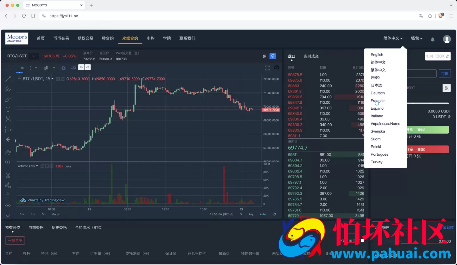Select the crosshair cursor tool
This screenshot has height=265, width=457.
[x=8, y=69]
